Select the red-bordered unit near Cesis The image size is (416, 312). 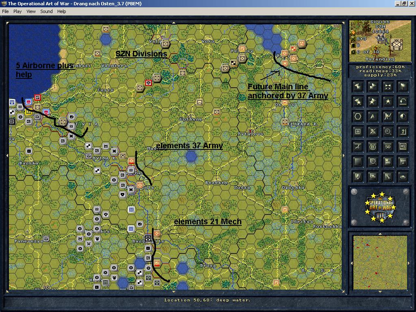[148, 83]
